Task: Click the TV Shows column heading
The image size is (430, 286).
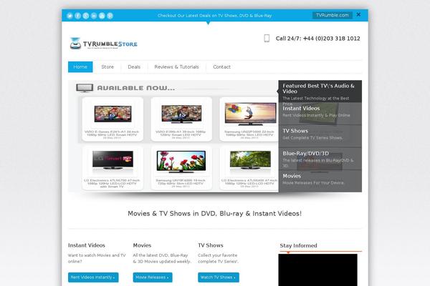Action: click(211, 245)
